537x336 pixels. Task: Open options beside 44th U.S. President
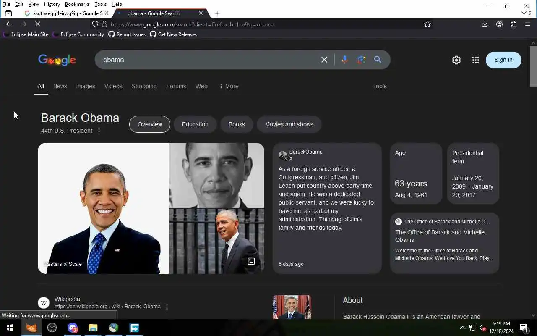[x=99, y=130]
